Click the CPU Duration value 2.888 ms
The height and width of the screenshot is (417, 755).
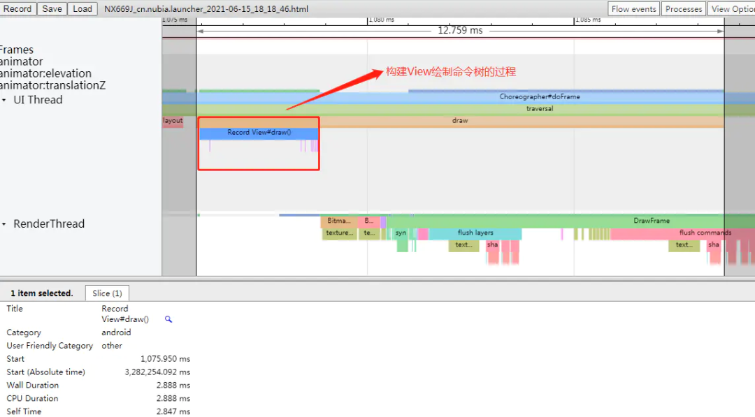click(x=173, y=398)
